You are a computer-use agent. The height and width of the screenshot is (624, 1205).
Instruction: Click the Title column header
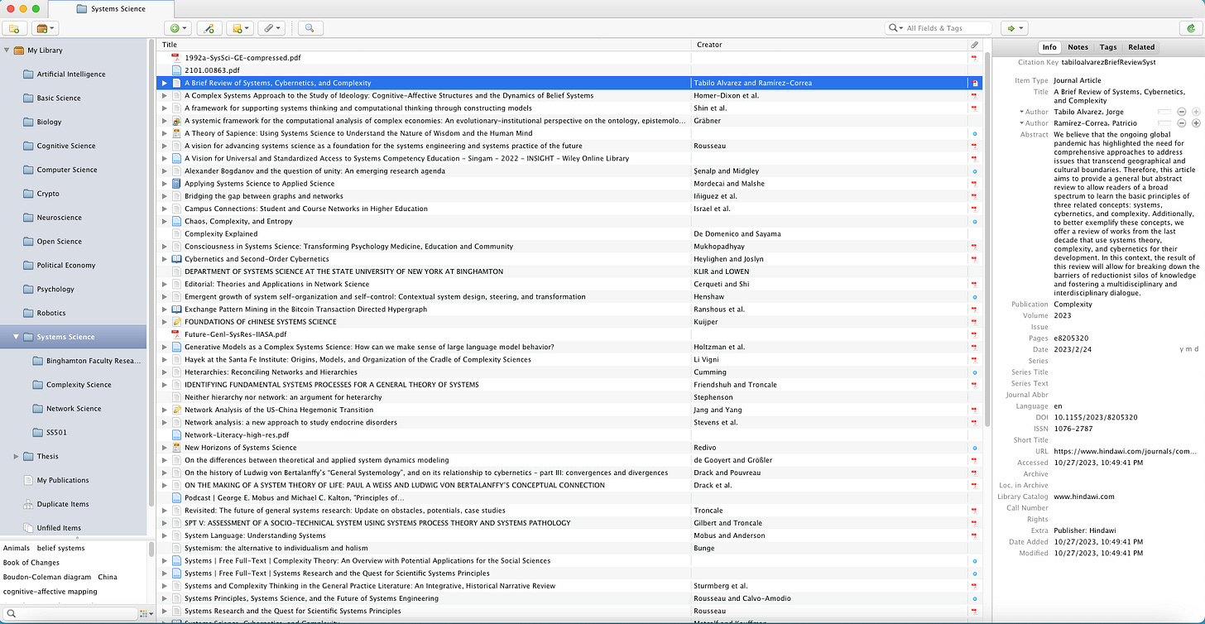424,45
